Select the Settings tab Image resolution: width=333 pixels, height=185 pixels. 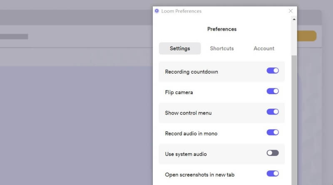click(x=180, y=49)
